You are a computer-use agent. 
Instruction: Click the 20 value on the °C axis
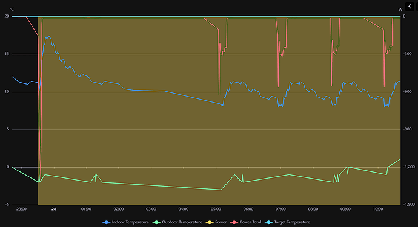coord(7,16)
